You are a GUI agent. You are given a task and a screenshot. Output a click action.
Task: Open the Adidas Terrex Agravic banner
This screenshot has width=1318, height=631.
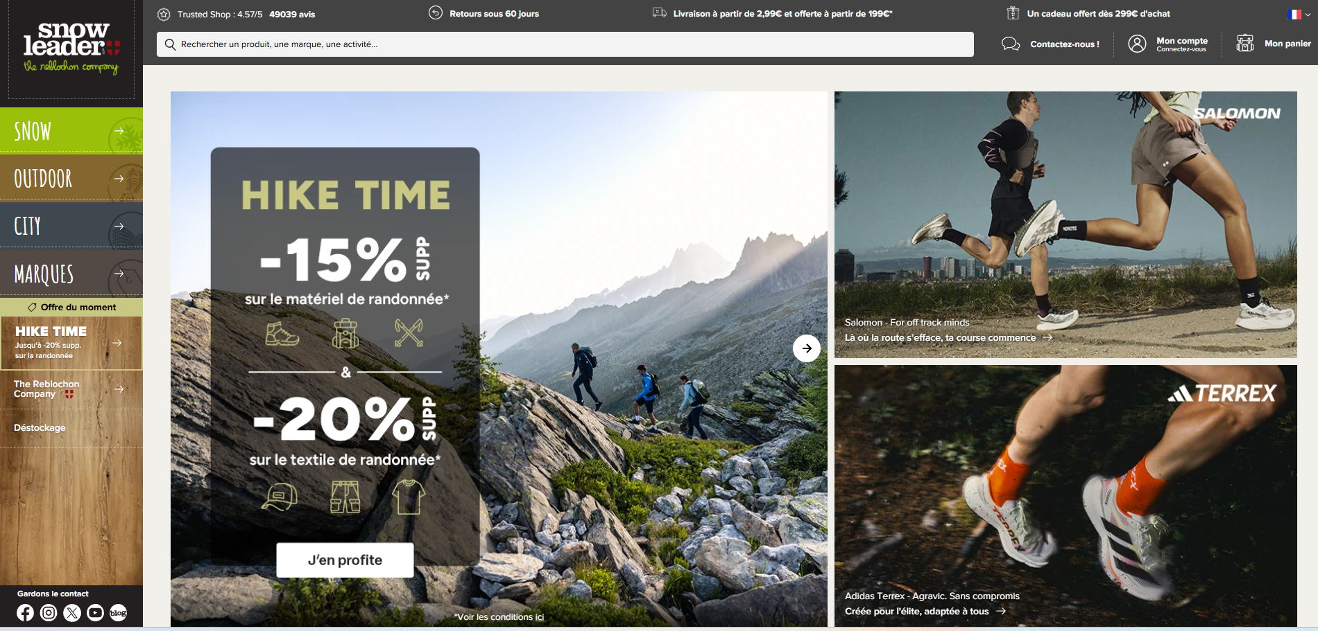click(1065, 496)
